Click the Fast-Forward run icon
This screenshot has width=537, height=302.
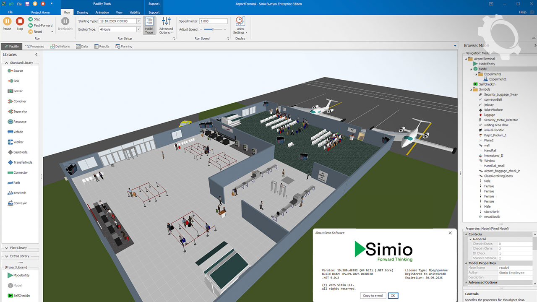pyautogui.click(x=31, y=26)
